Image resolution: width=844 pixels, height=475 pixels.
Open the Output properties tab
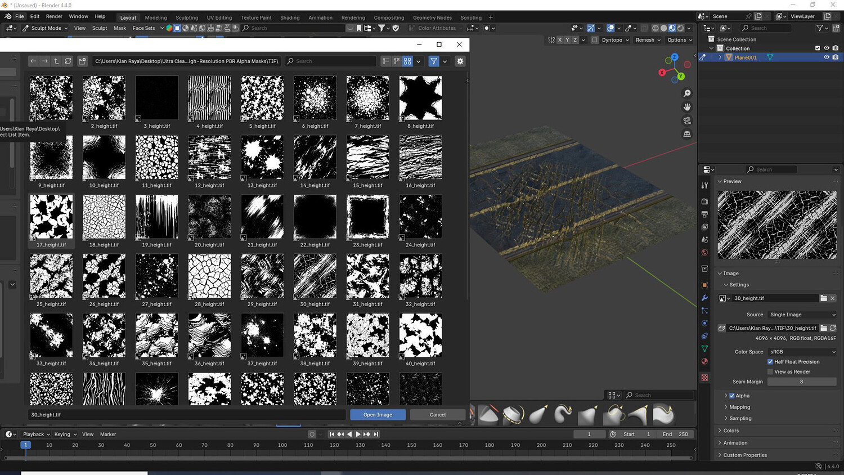tap(704, 214)
